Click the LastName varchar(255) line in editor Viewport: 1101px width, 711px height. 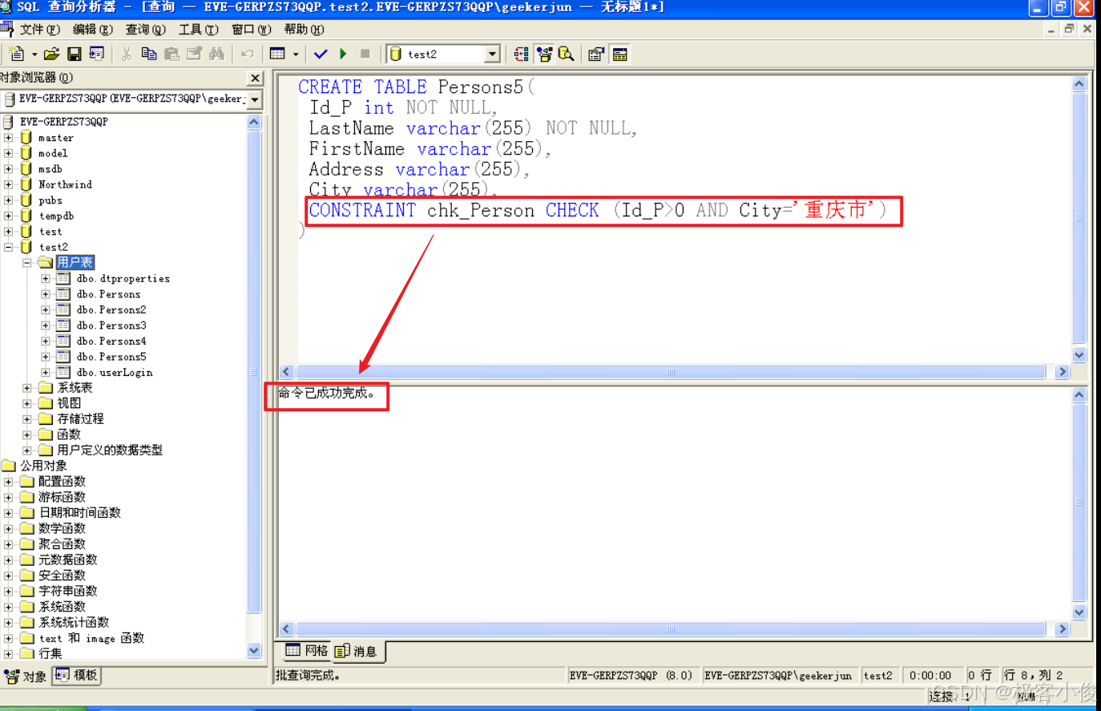[x=473, y=128]
